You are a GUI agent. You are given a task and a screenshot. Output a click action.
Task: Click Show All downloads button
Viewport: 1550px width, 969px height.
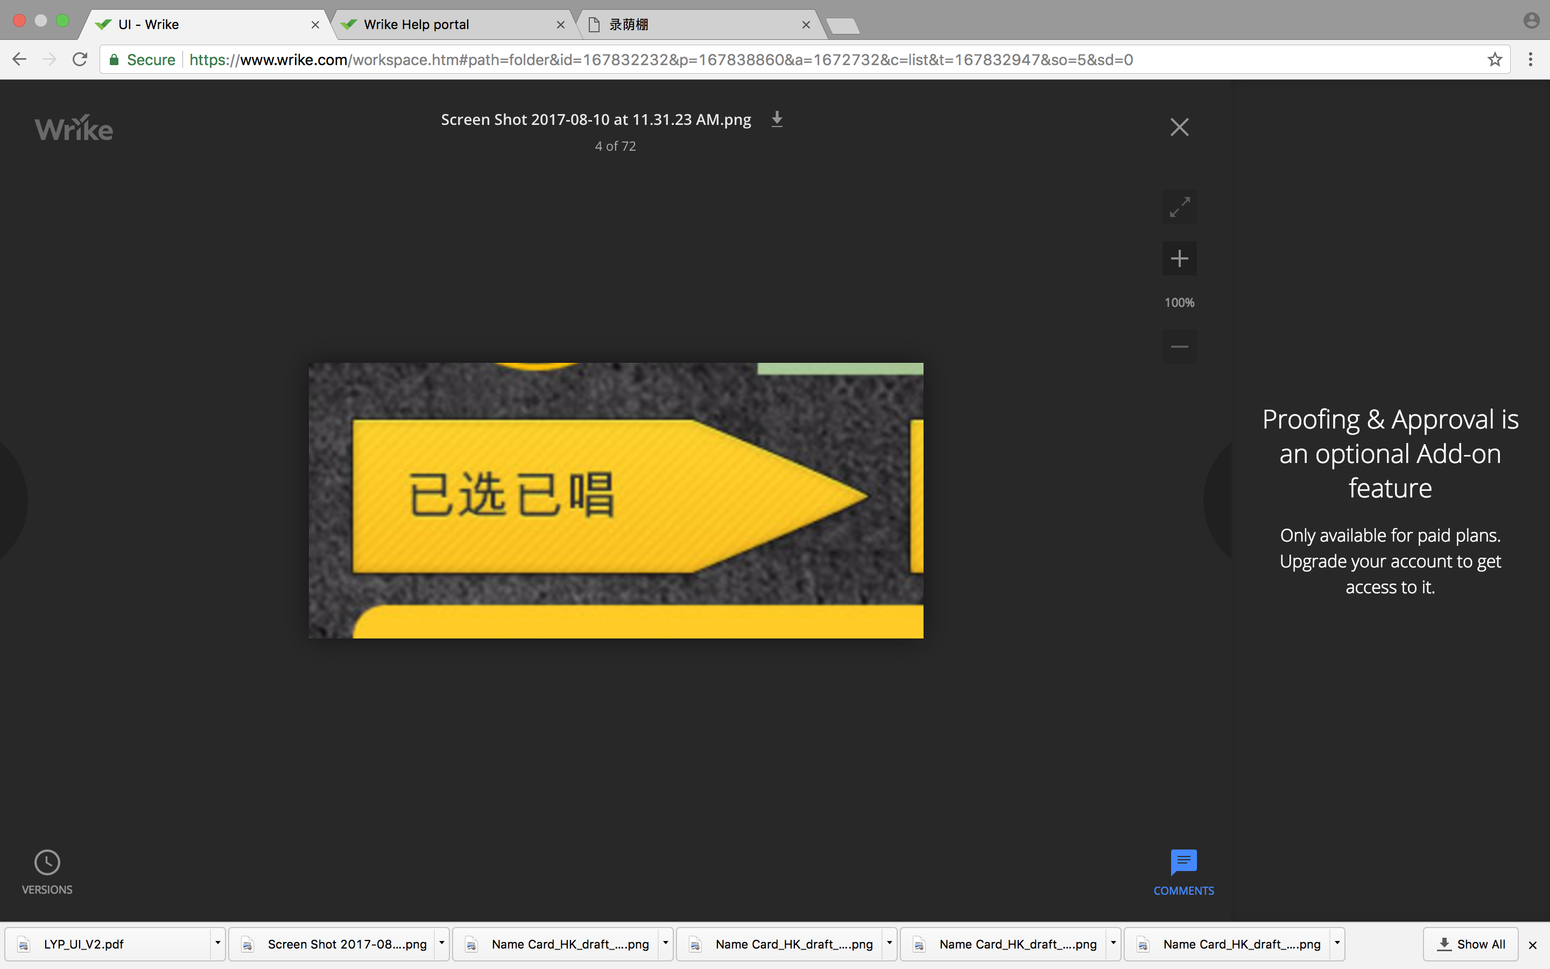(1470, 944)
